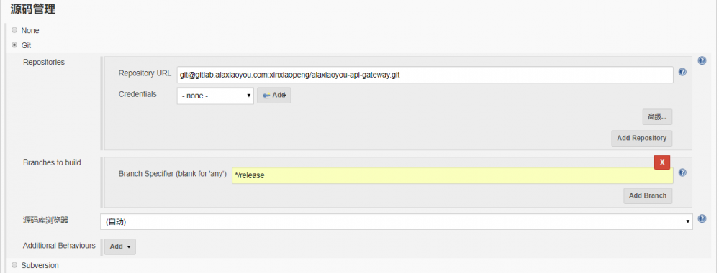Screen dimensions: 719x273
Task: Click the Add credentials key button
Action: [273, 96]
